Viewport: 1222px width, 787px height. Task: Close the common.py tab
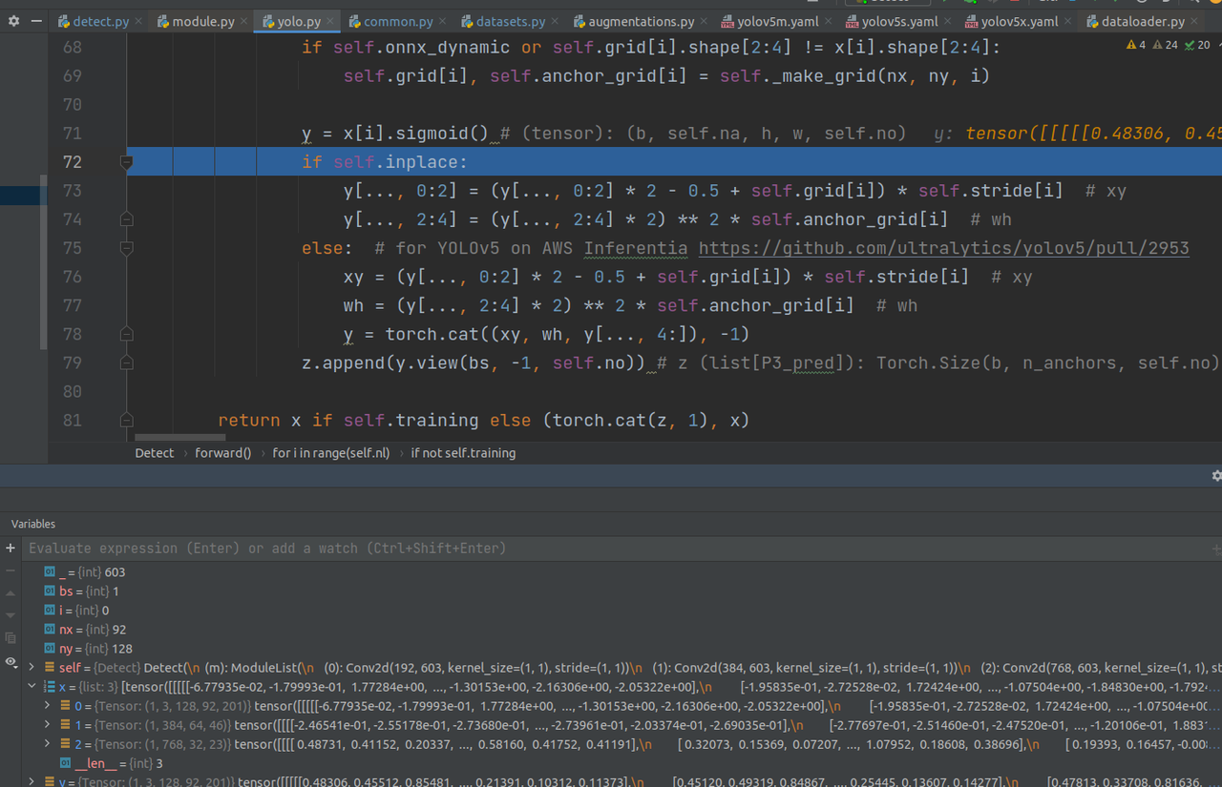(x=442, y=21)
